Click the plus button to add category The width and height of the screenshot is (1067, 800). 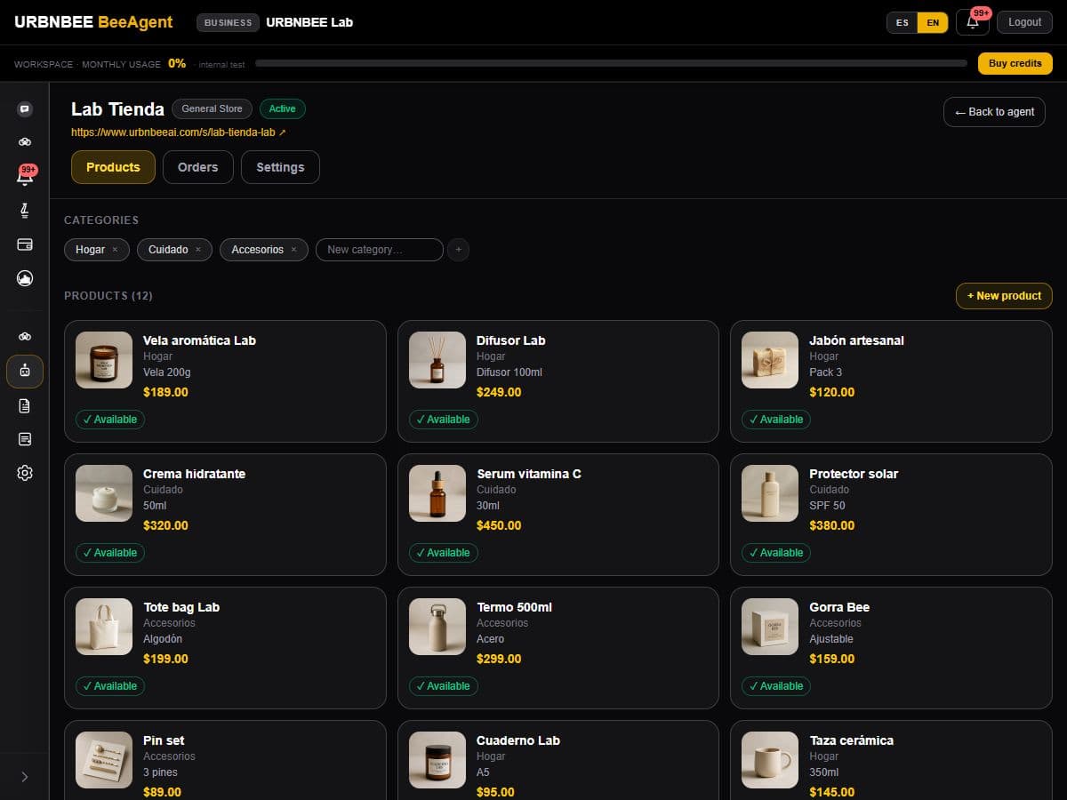pyautogui.click(x=458, y=250)
